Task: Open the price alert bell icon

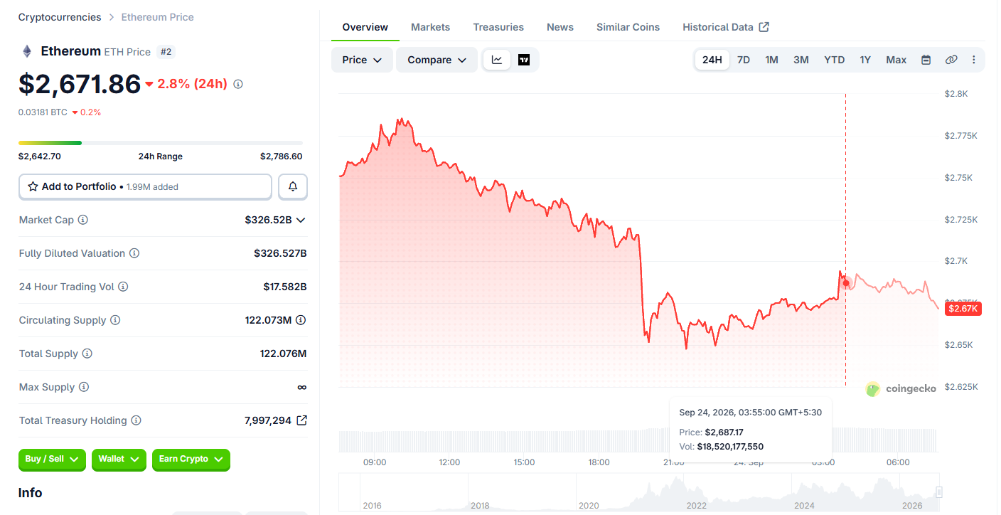Action: click(293, 186)
